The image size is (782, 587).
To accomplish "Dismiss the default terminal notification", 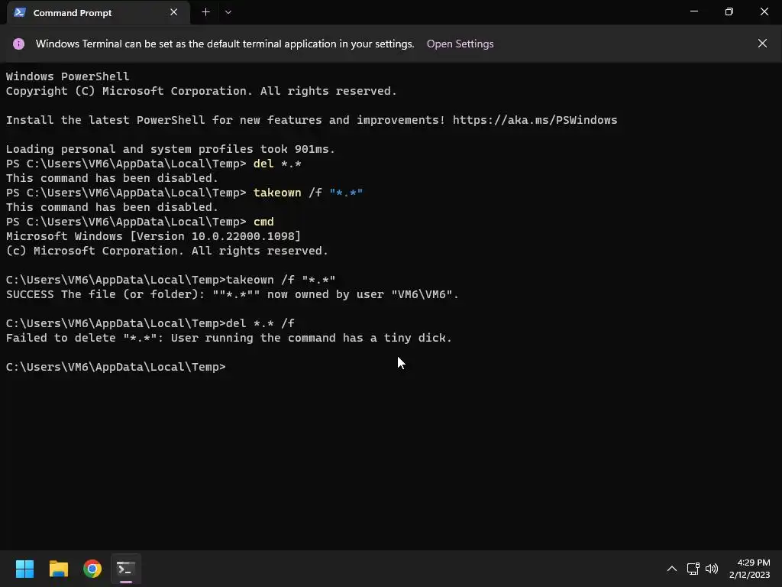I will 762,44.
